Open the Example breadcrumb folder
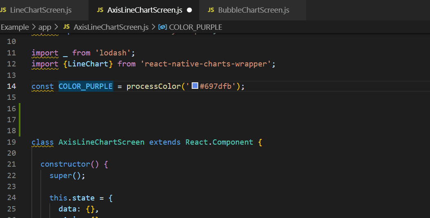430x218 pixels. pos(15,27)
